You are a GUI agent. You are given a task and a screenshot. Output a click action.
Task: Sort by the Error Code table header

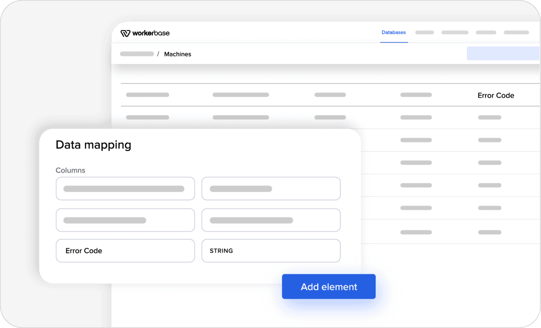pos(496,95)
